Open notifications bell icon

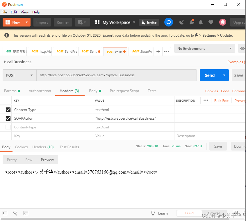click(201, 22)
